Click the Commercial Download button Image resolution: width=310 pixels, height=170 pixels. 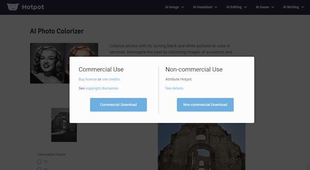118,105
